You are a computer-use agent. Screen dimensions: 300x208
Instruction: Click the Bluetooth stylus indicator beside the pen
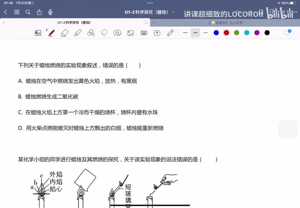(x=47, y=30)
